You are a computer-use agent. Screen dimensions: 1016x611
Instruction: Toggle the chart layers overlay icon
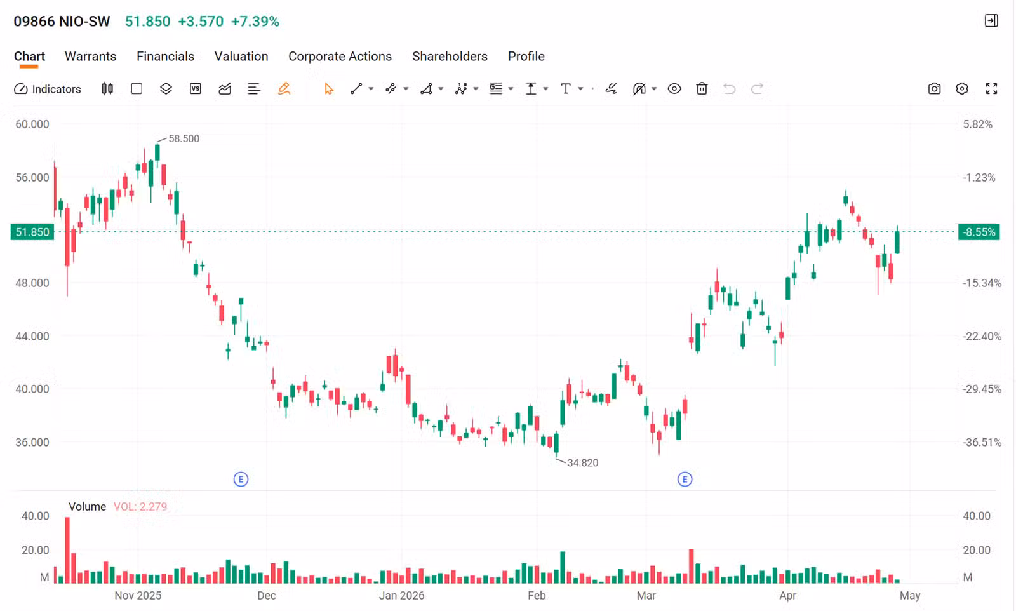166,88
